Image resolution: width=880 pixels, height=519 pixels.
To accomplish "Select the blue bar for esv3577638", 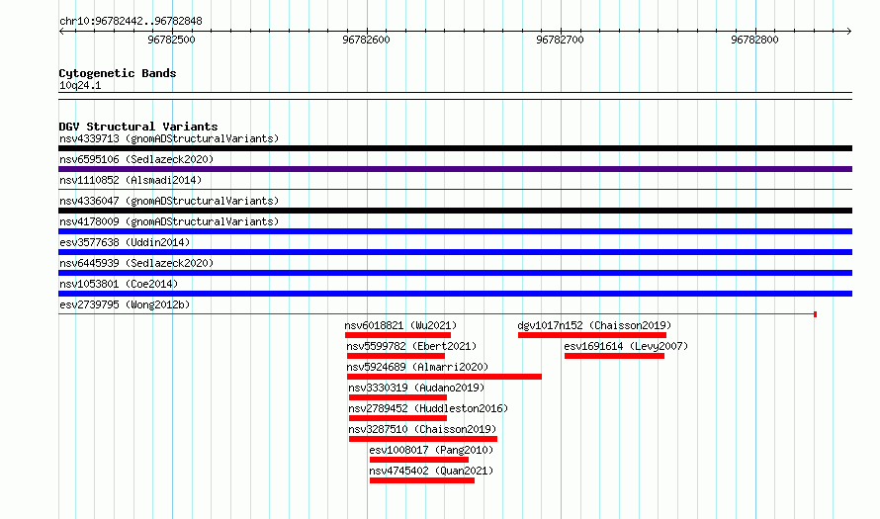I will 455,252.
